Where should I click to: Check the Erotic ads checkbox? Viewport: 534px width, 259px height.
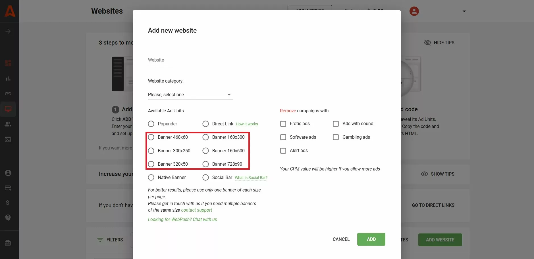click(x=283, y=124)
